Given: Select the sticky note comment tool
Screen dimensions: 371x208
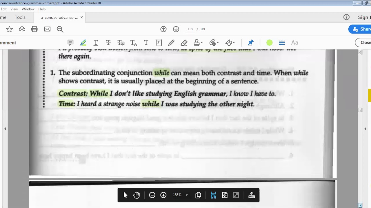Looking at the screenshot, I should point(70,43).
